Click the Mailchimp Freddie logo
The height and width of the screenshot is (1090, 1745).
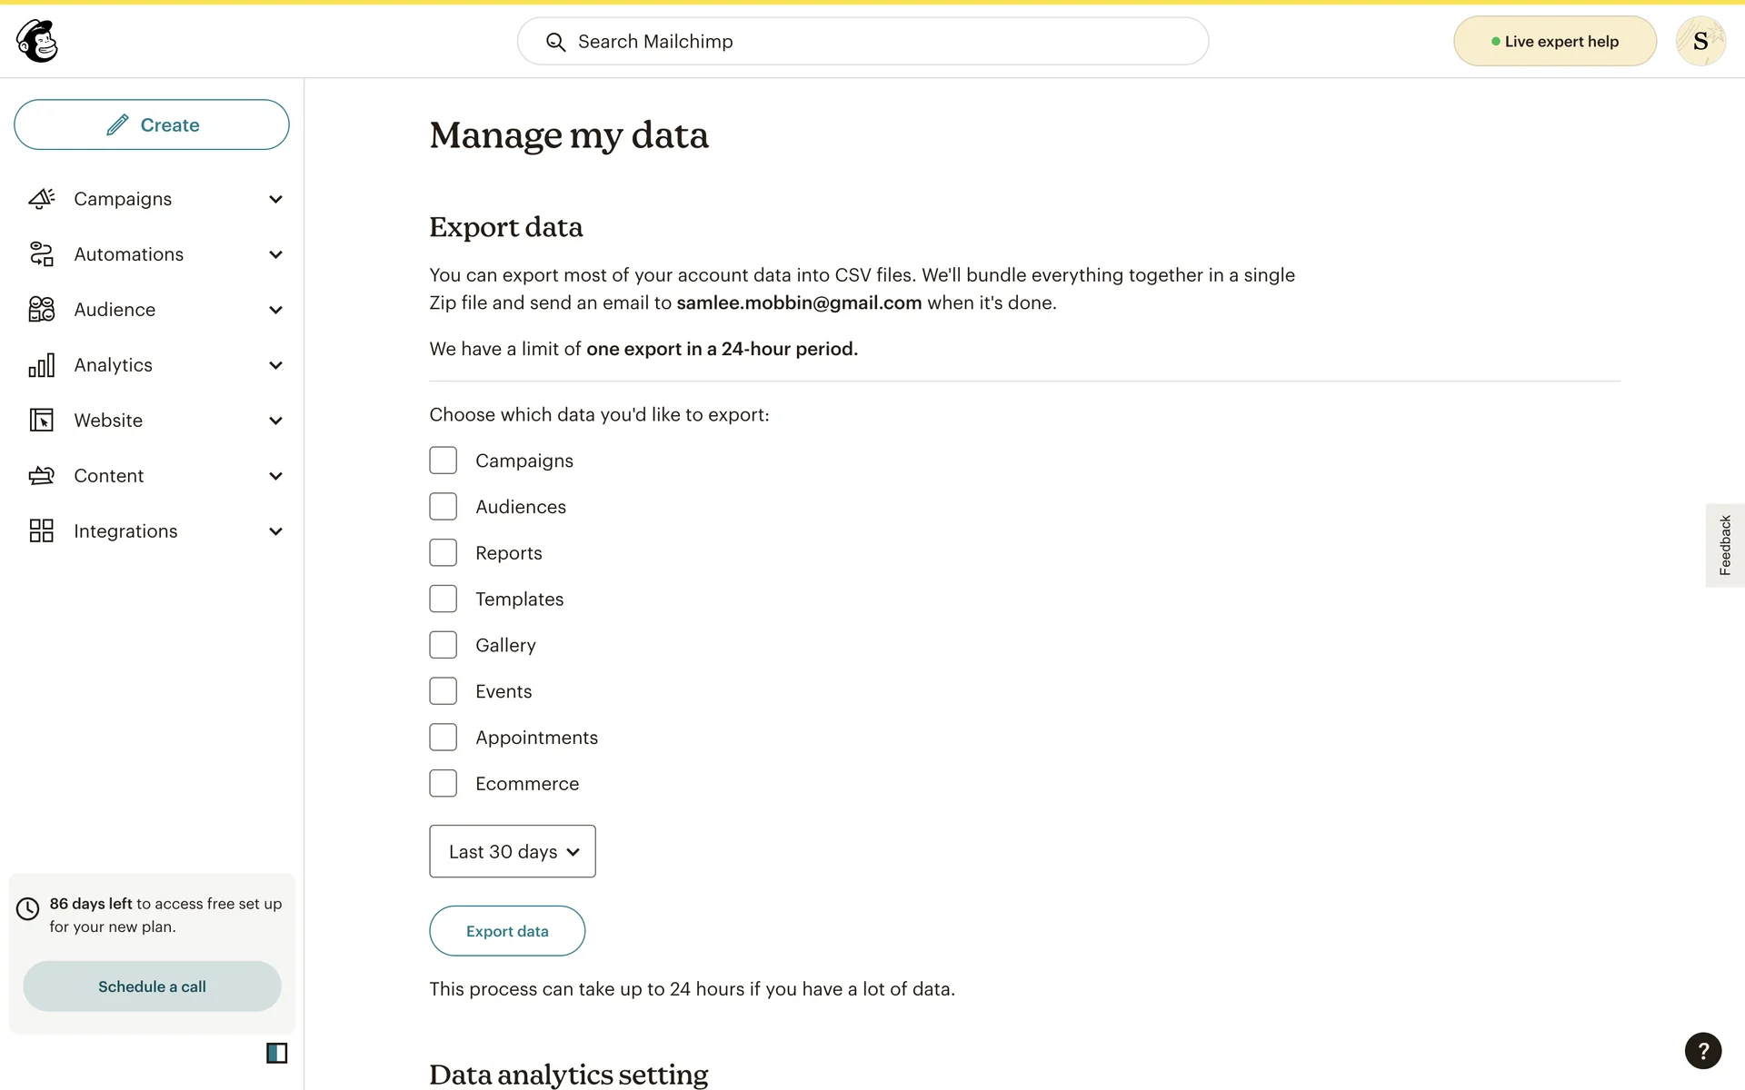coord(37,41)
